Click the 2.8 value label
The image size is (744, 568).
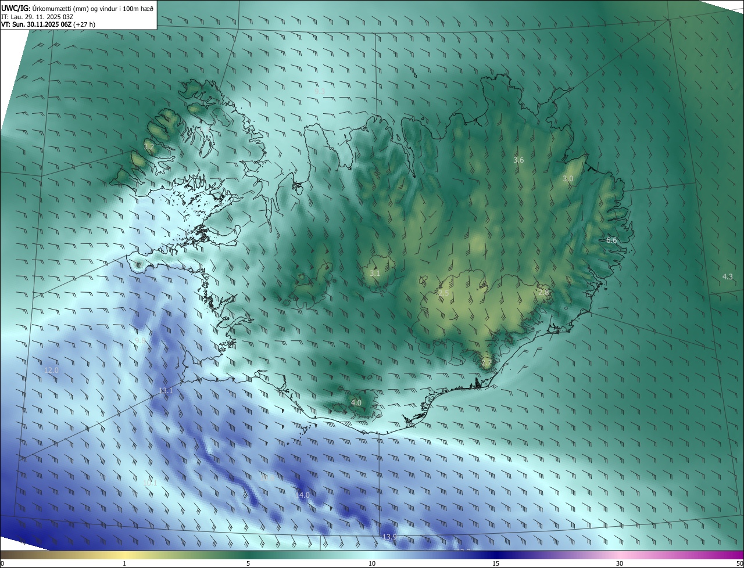[543, 292]
